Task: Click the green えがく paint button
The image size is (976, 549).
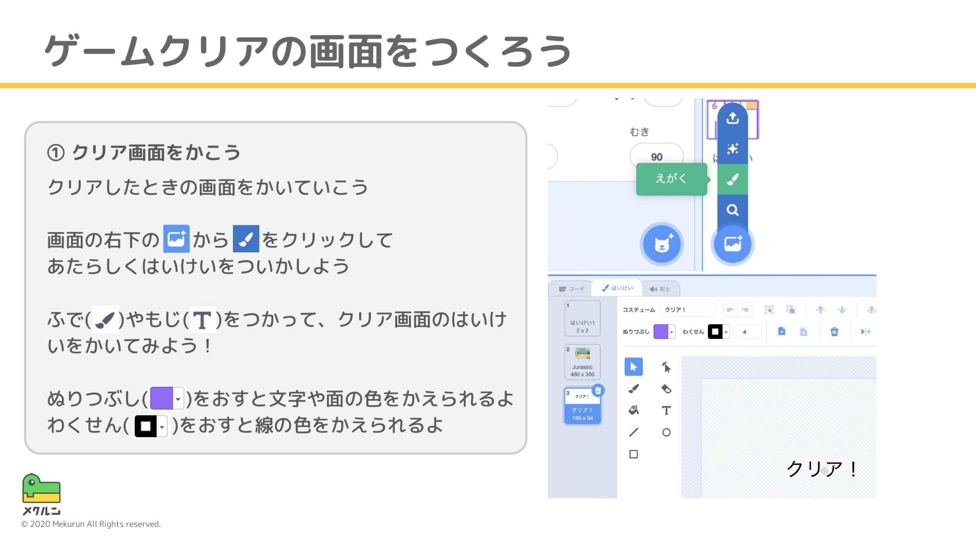Action: tap(732, 179)
